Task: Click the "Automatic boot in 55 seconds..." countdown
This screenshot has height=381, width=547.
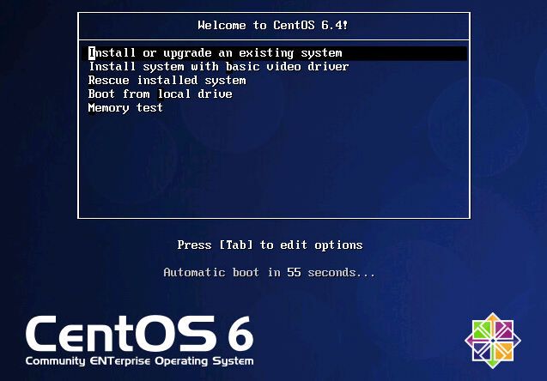Action: [x=270, y=272]
